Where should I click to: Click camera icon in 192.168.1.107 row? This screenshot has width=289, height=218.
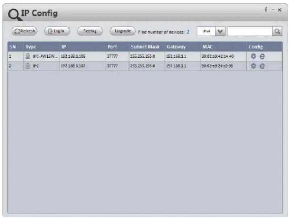point(28,66)
